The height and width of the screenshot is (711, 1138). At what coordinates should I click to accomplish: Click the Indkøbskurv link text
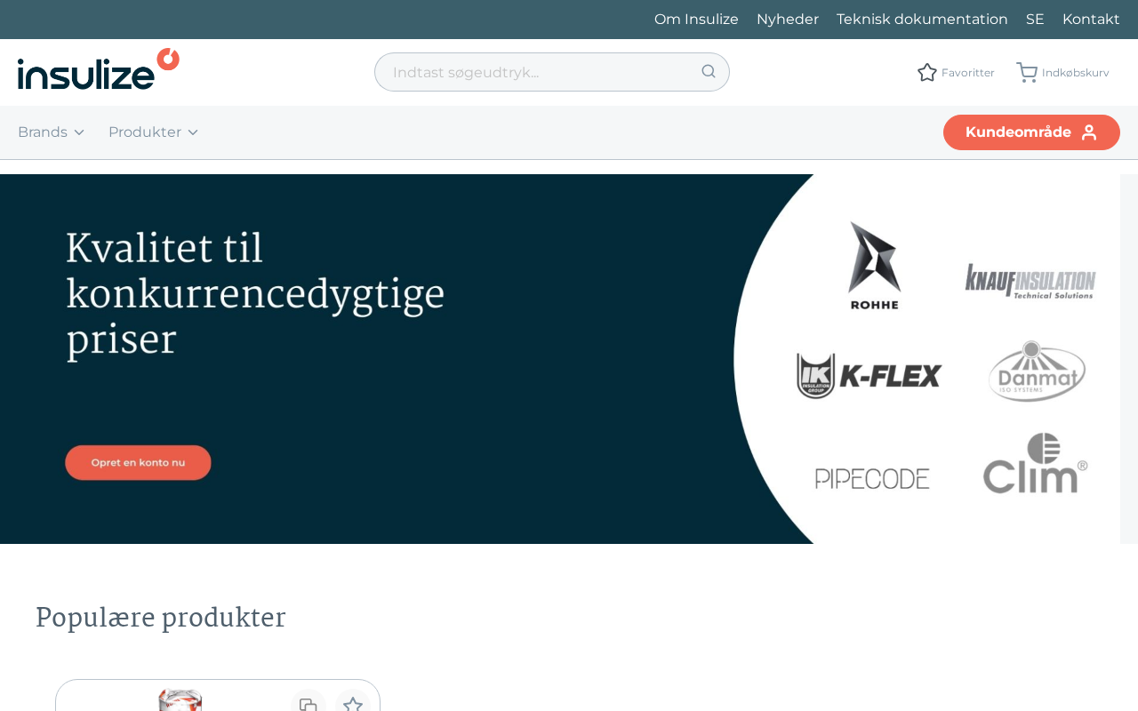coord(1076,73)
